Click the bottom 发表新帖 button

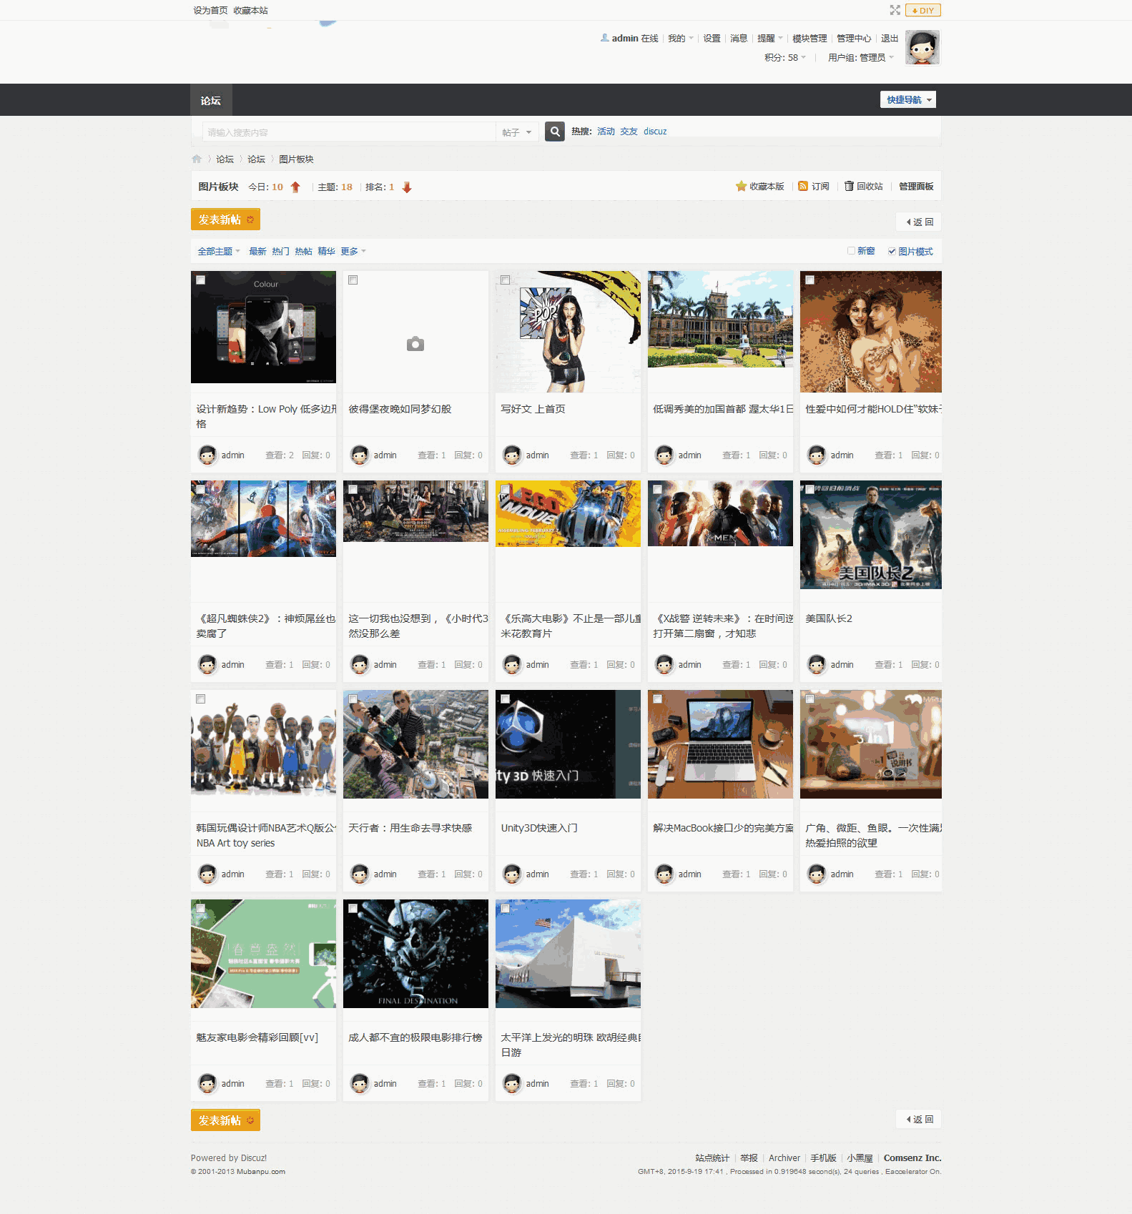click(225, 1120)
